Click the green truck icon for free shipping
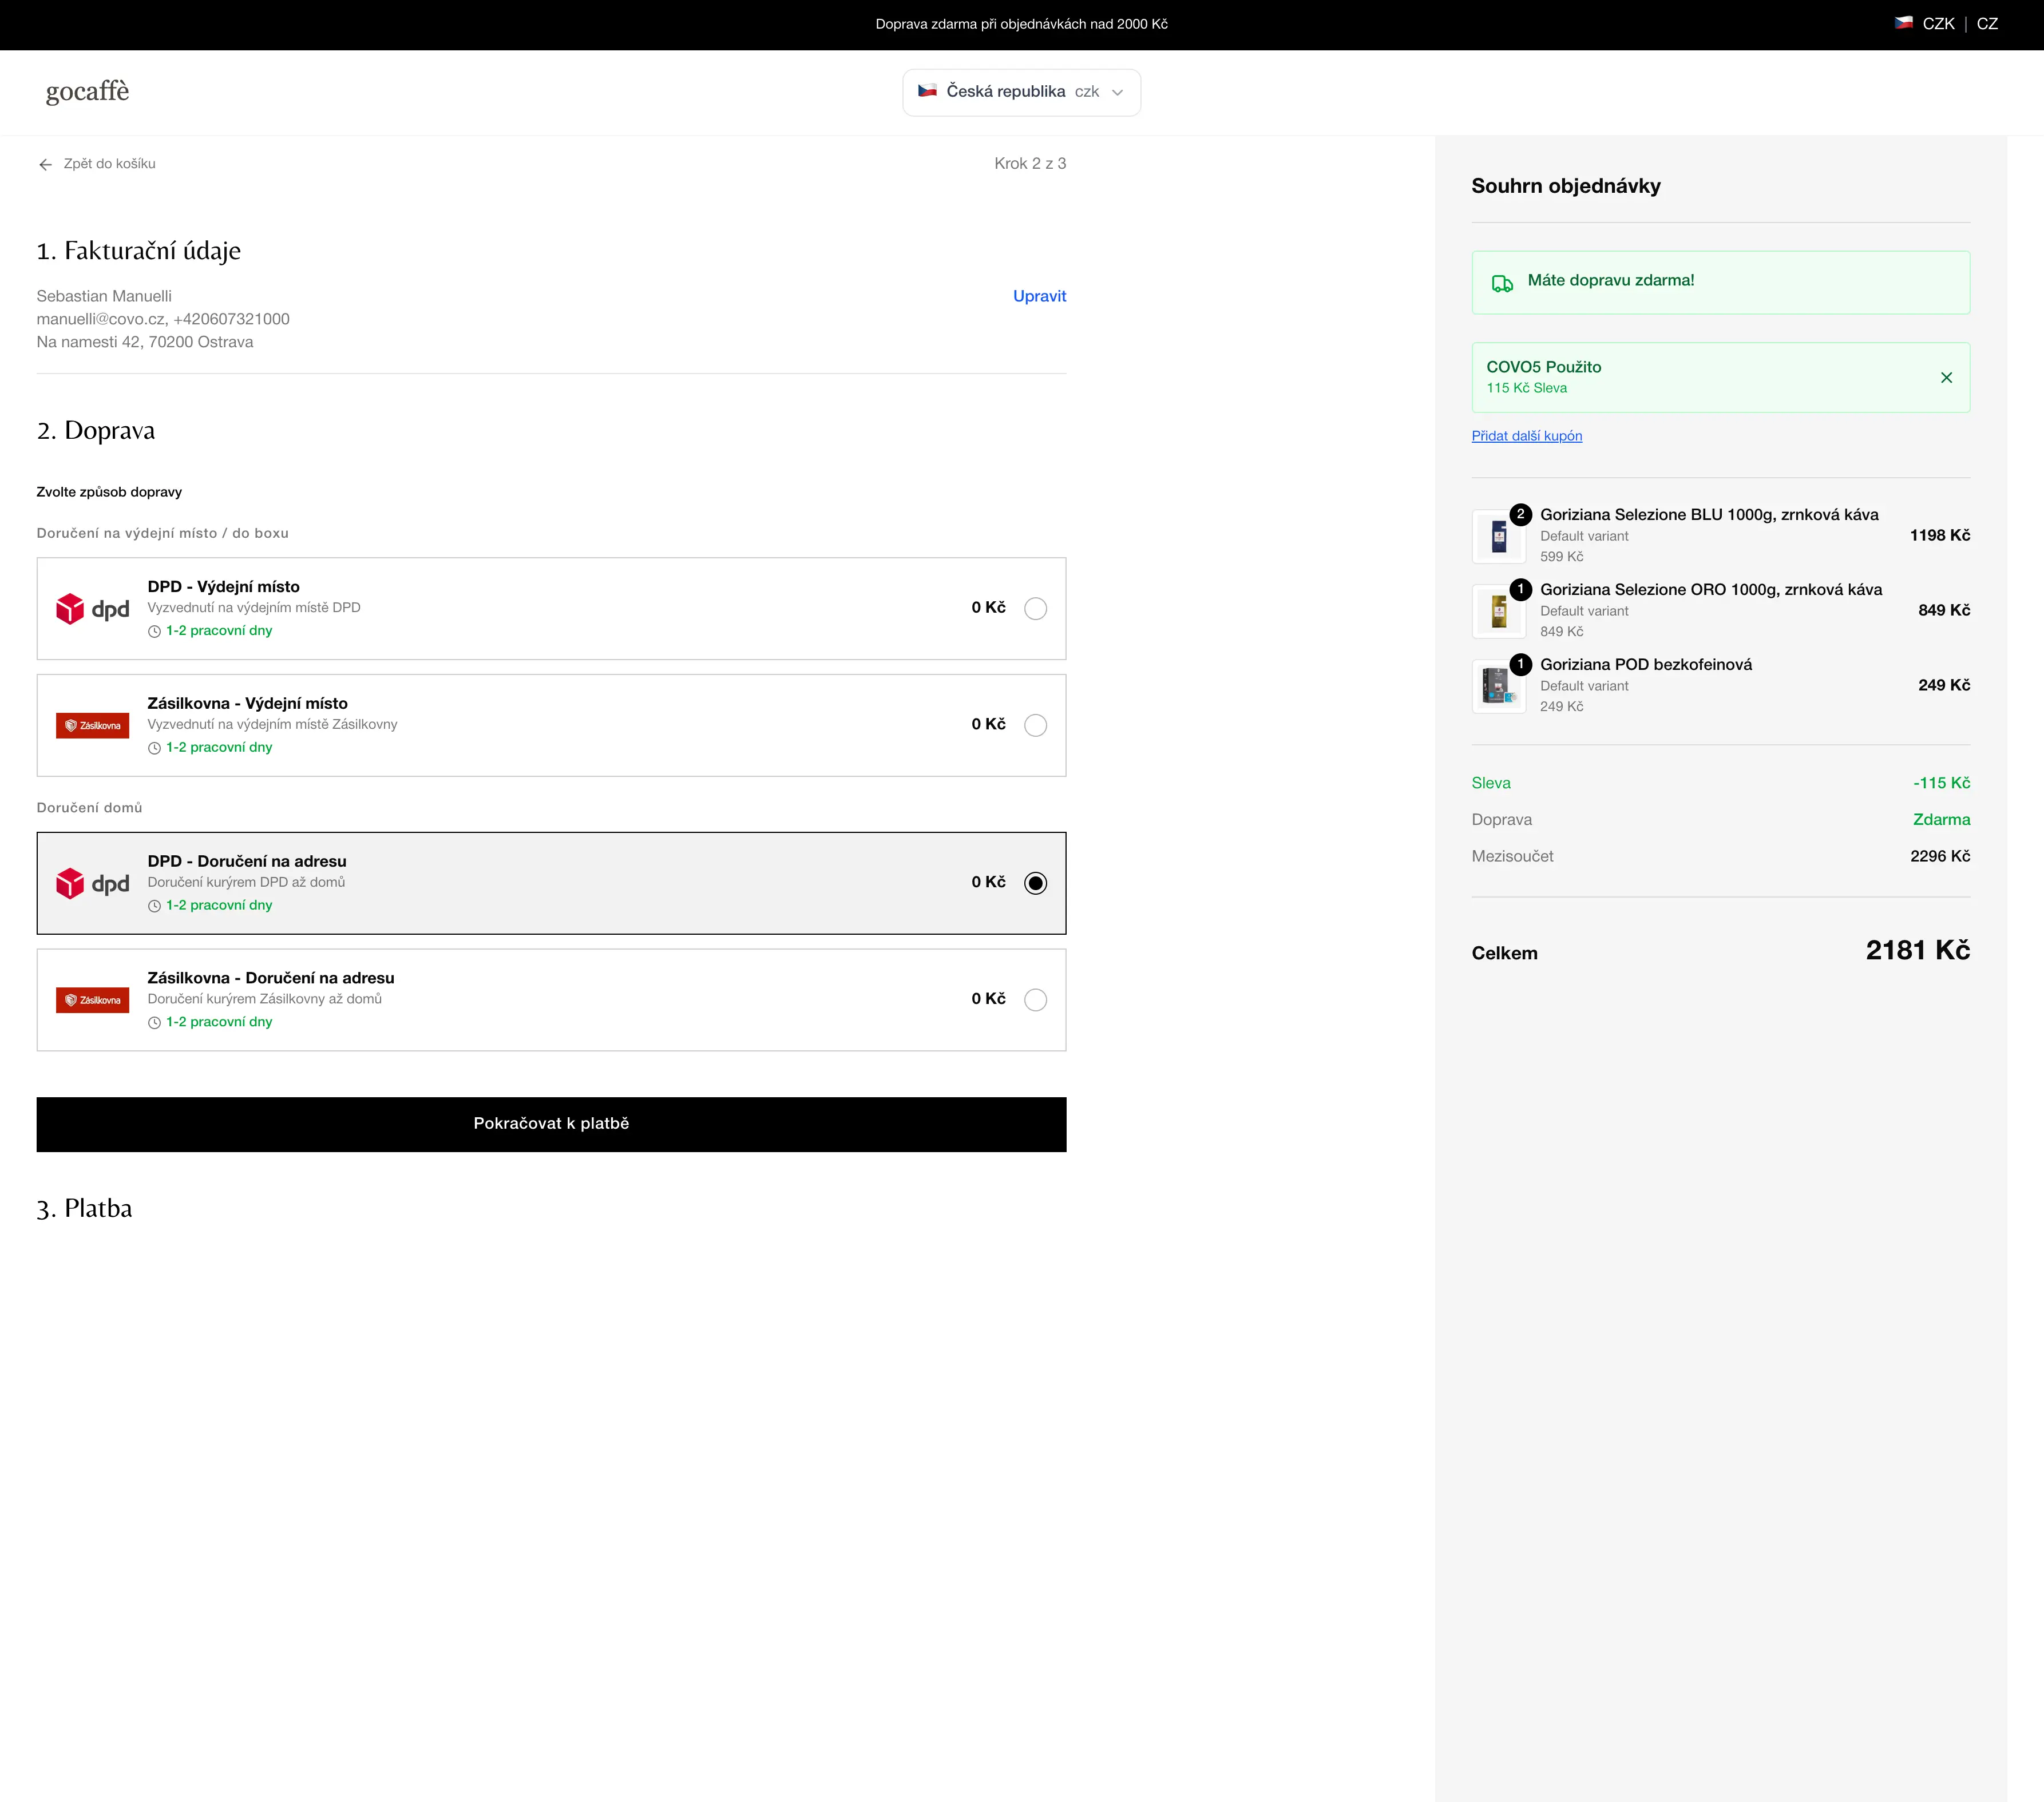The width and height of the screenshot is (2044, 1802). [1502, 282]
